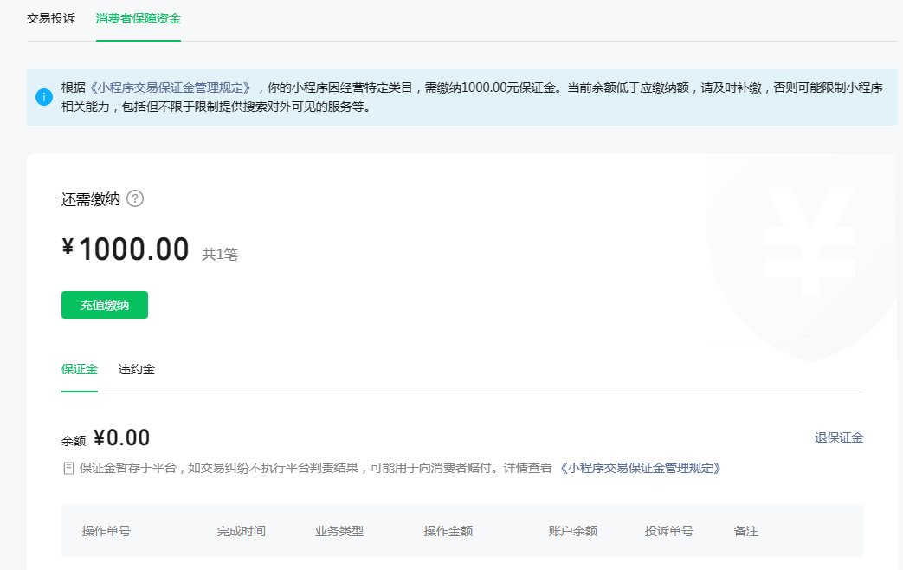Viewport: 903px width, 570px height.
Task: Click the 业务类型 column header
Action: pyautogui.click(x=339, y=531)
